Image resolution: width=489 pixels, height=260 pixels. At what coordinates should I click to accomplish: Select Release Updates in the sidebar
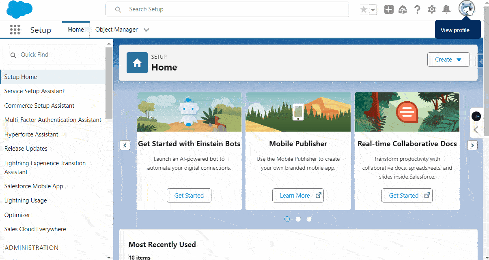click(x=26, y=149)
